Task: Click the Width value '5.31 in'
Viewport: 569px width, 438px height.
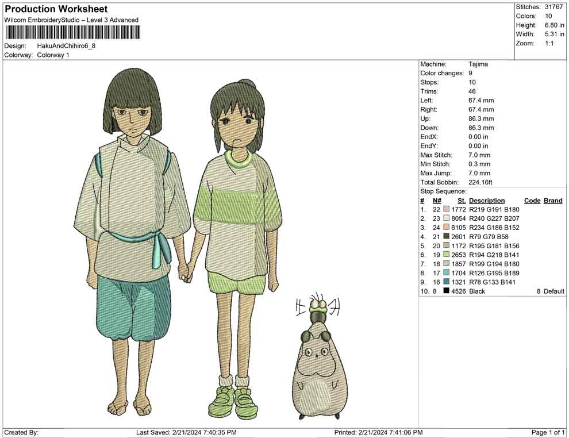Action: point(555,34)
